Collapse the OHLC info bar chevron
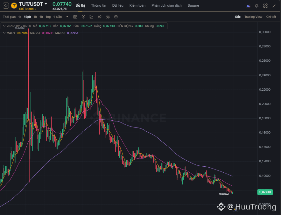This screenshot has width=281, height=215. point(4,26)
